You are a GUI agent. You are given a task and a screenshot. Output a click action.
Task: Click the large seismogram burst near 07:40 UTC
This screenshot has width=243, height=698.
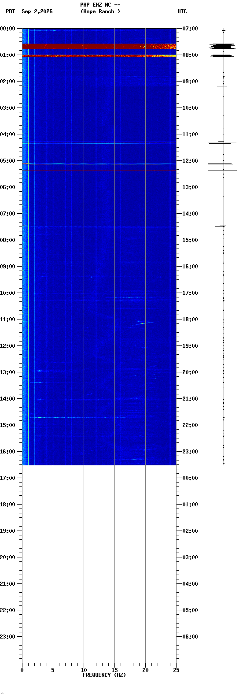223,46
